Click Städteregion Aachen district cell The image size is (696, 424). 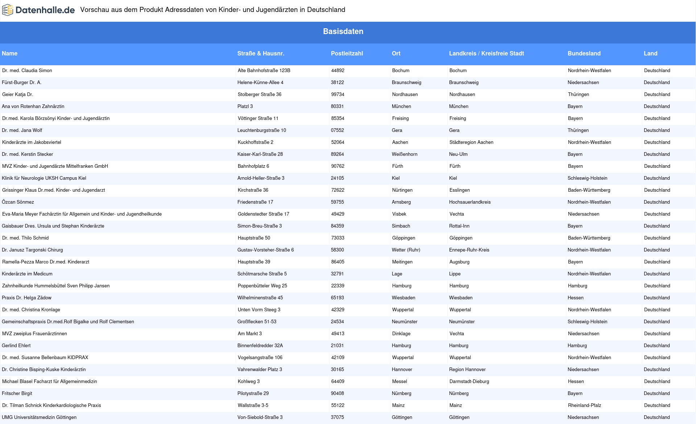471,142
